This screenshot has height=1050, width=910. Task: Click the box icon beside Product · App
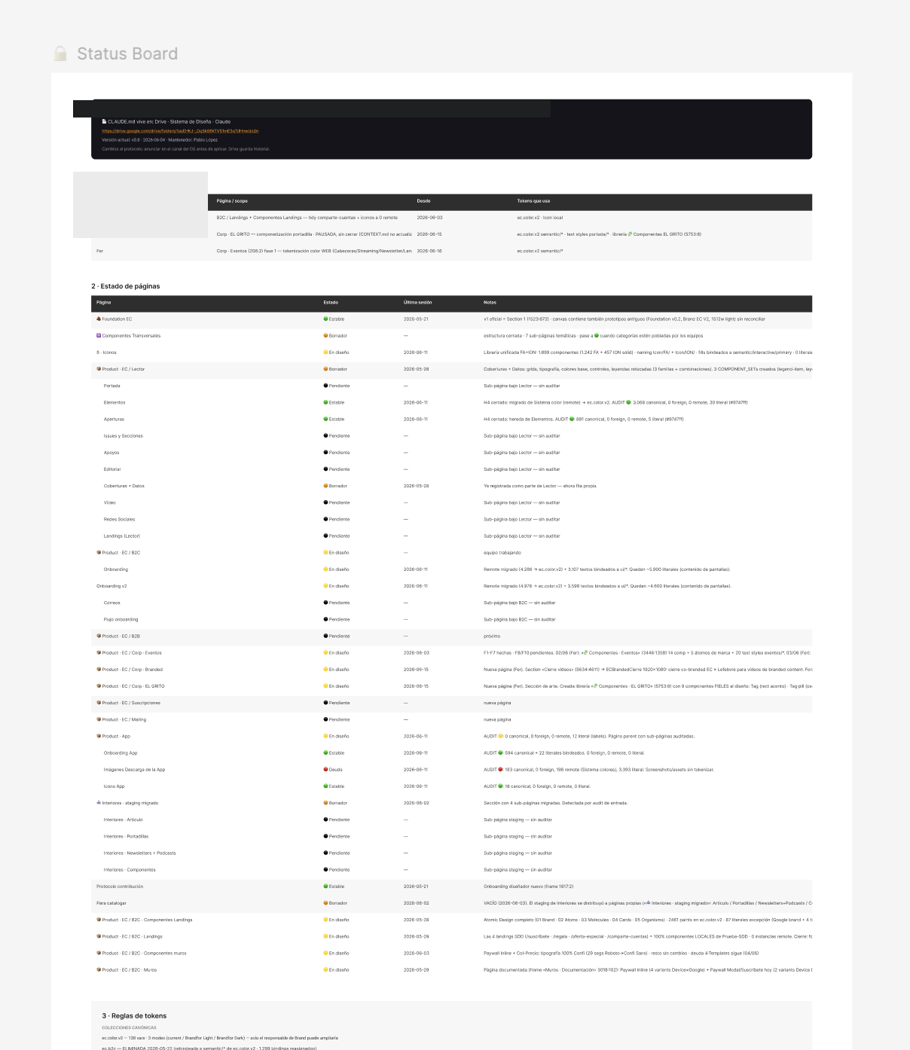(x=99, y=737)
